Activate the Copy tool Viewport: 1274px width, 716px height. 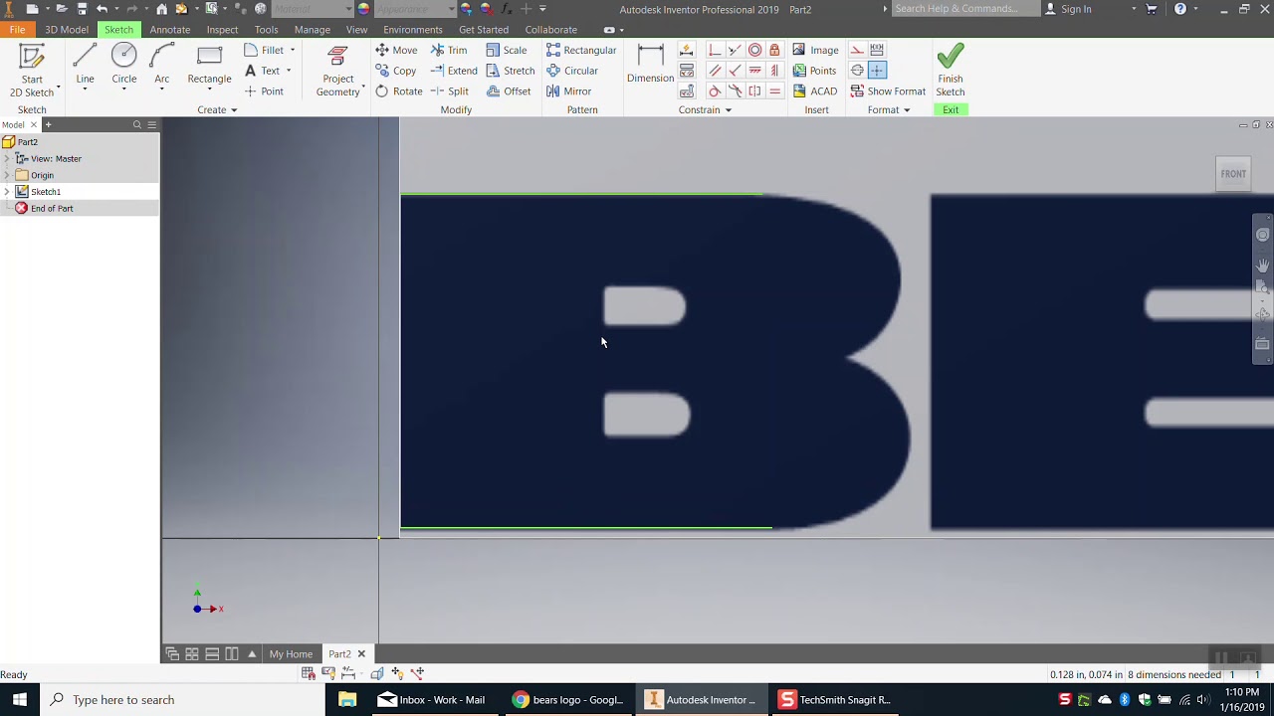396,71
